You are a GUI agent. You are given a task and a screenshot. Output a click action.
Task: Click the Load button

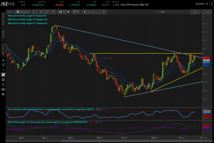pyautogui.click(x=206, y=12)
